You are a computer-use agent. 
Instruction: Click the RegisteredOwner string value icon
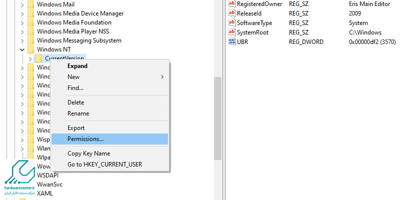pos(231,4)
